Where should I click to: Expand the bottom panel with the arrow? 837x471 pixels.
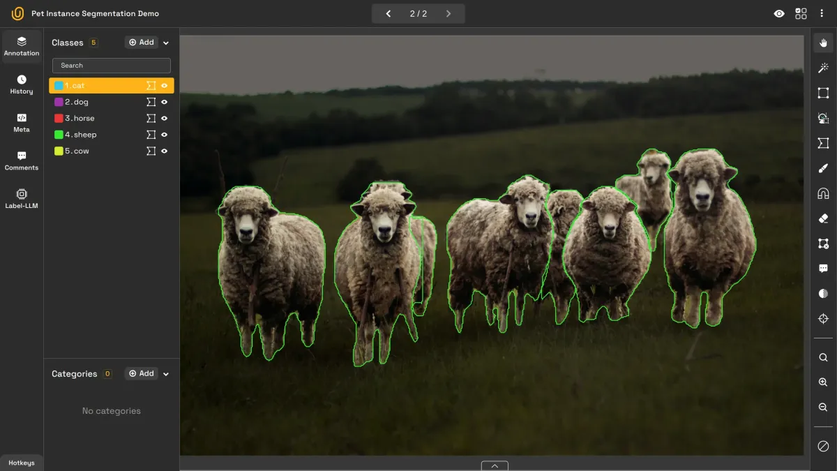(x=495, y=465)
